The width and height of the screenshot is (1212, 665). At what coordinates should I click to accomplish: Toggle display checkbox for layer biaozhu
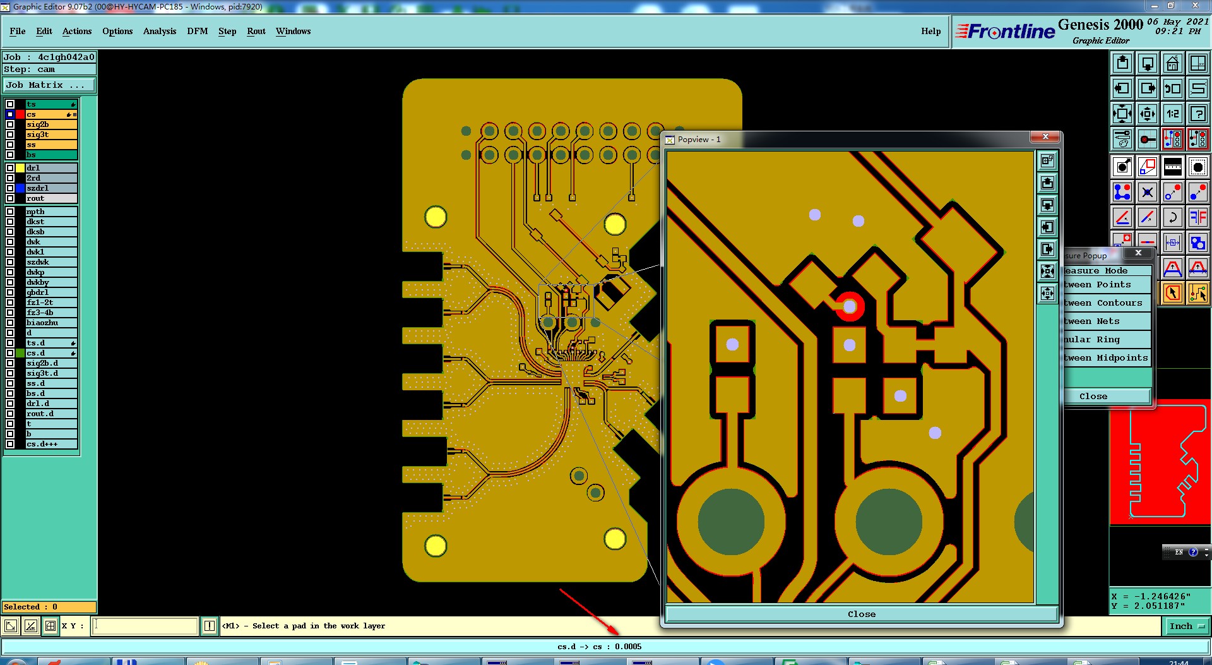[x=10, y=323]
